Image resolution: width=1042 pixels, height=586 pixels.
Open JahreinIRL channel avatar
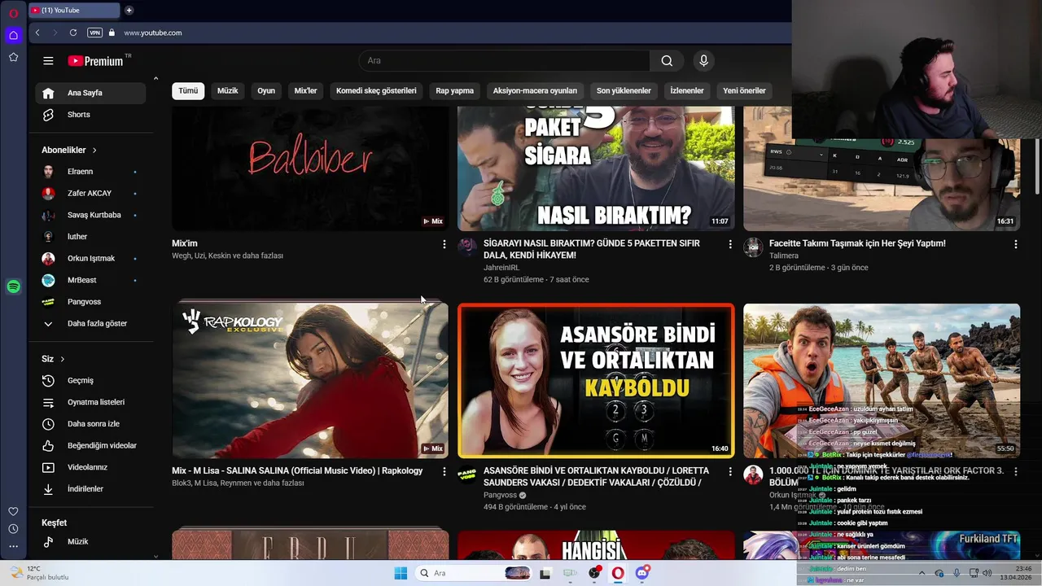[x=467, y=247]
